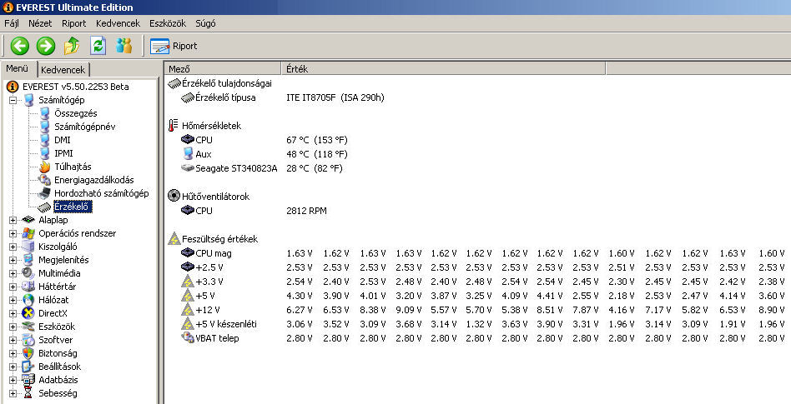
Task: Click the Szoftver disc icon
Action: coord(28,340)
